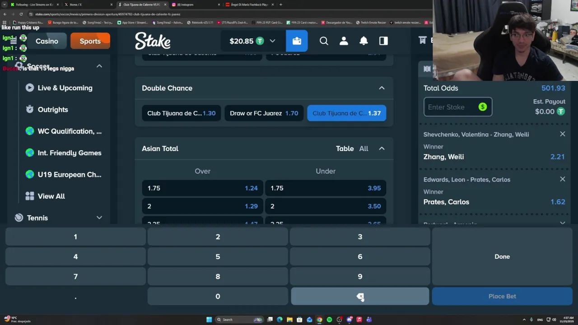Remove Edwards - Prates bet from slip
Viewport: 578px width, 325px height.
(562, 179)
